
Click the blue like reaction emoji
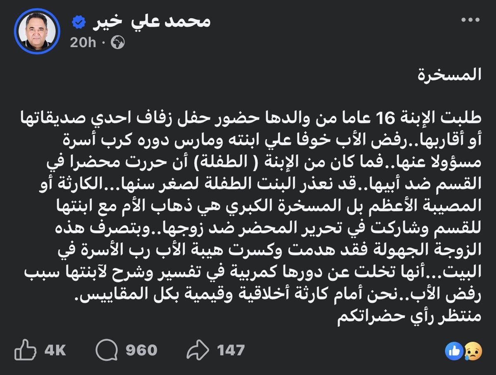tap(453, 351)
